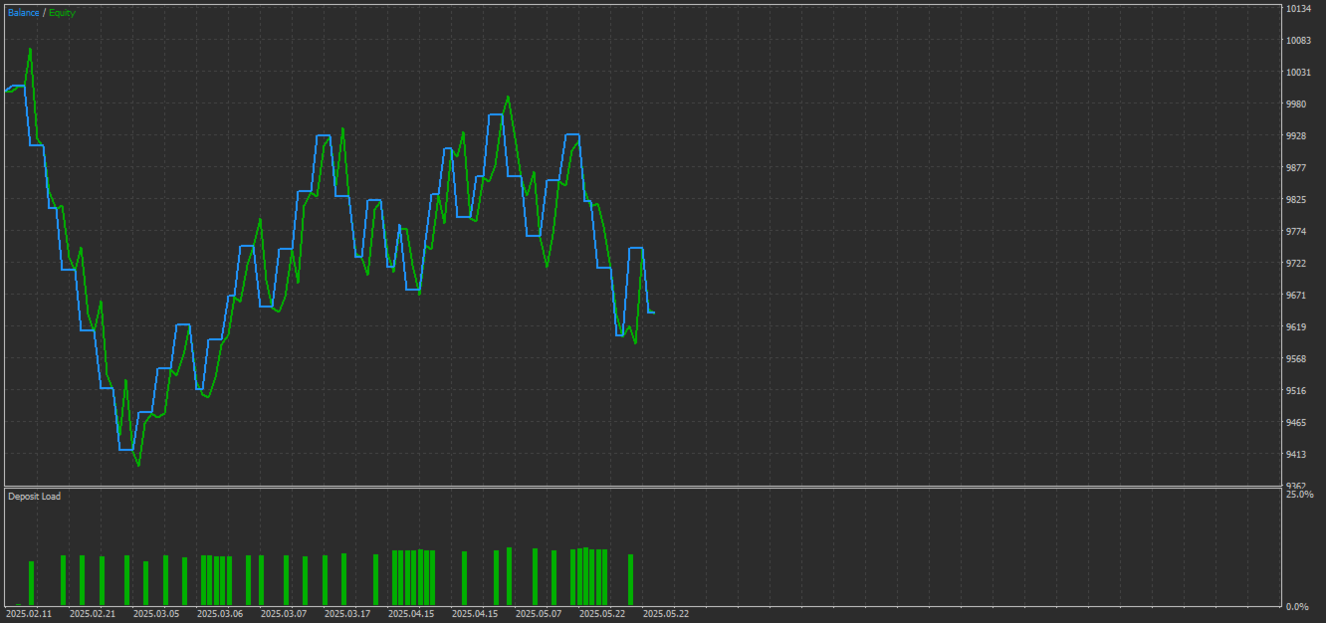This screenshot has width=1326, height=623.
Task: Select the 9619 axis value
Action: click(x=1297, y=327)
